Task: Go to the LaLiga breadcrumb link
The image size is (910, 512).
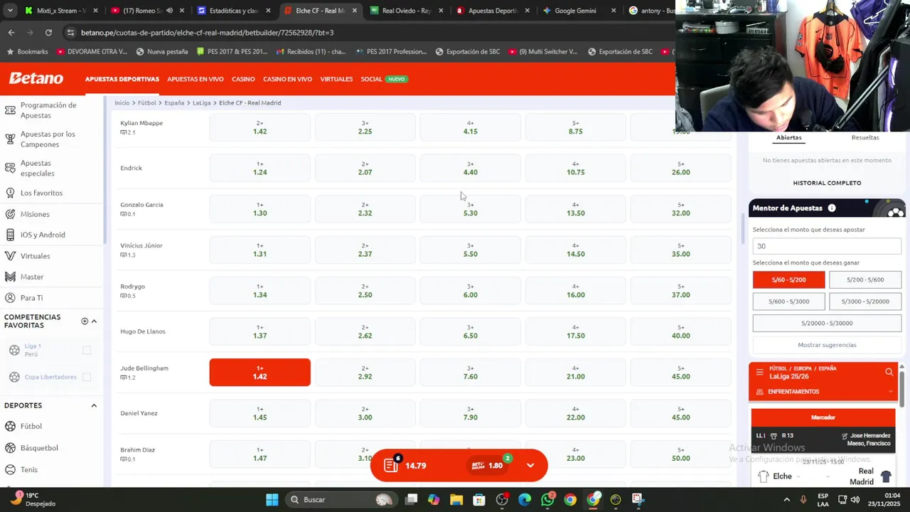Action: [x=201, y=103]
